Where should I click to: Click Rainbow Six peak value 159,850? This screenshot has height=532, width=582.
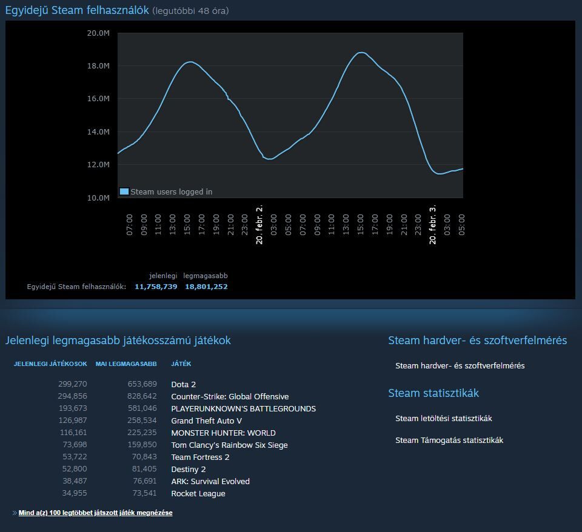pos(142,445)
